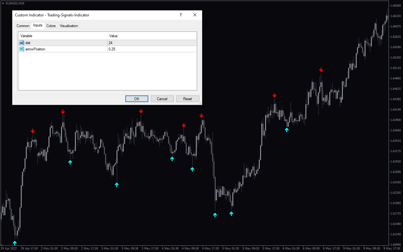Click the dialog help question mark
Image resolution: width=403 pixels, height=252 pixels.
click(x=181, y=15)
